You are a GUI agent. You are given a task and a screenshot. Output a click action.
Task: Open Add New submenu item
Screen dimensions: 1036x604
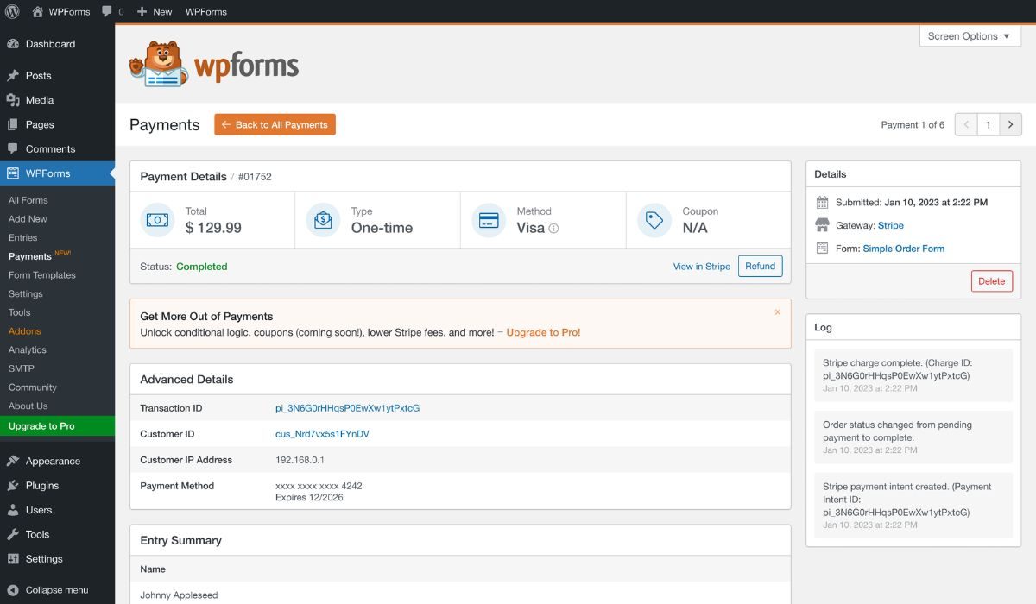[28, 219]
